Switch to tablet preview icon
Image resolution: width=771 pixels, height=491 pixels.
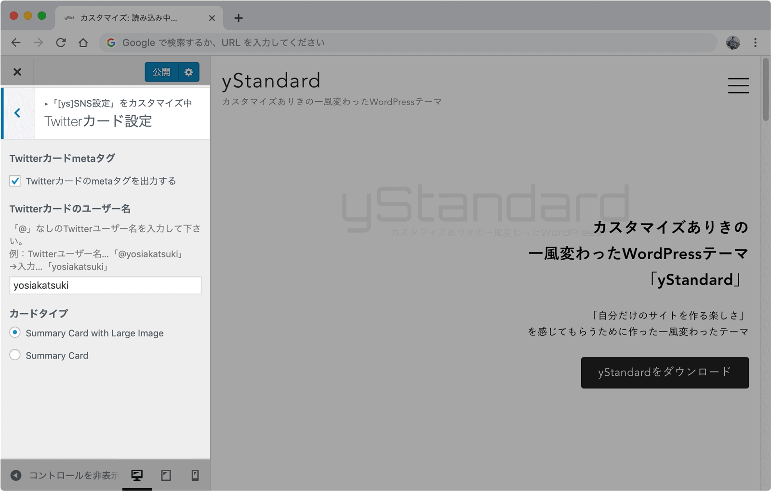(166, 476)
